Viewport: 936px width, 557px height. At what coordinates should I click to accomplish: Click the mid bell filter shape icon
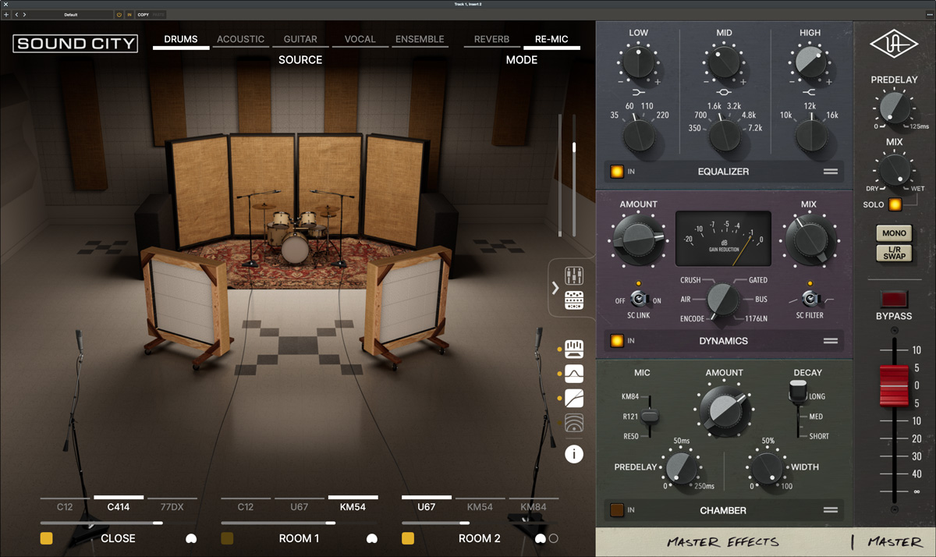[725, 92]
